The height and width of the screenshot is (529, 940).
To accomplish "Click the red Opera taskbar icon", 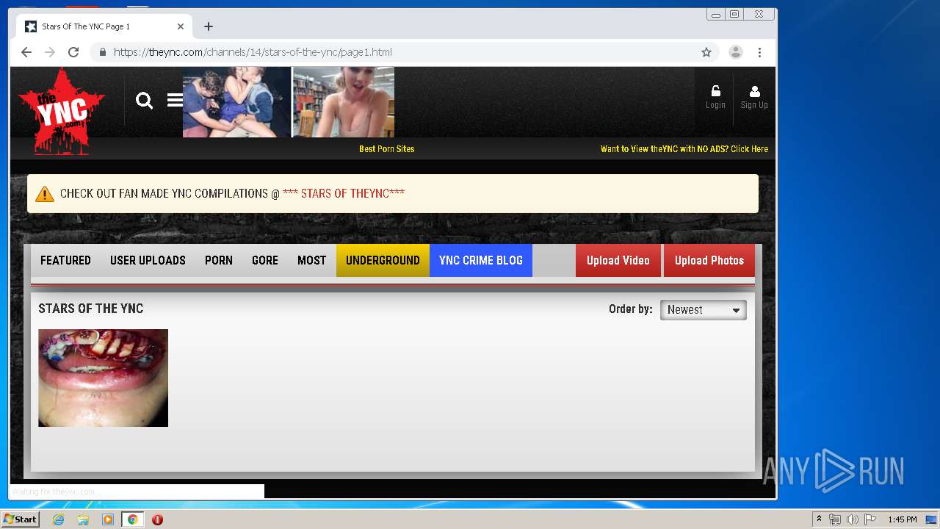I will point(157,519).
